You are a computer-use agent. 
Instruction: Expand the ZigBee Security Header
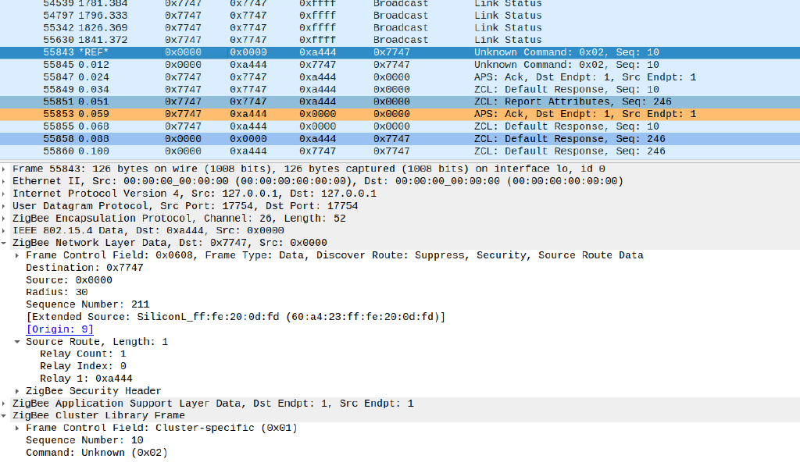point(16,390)
